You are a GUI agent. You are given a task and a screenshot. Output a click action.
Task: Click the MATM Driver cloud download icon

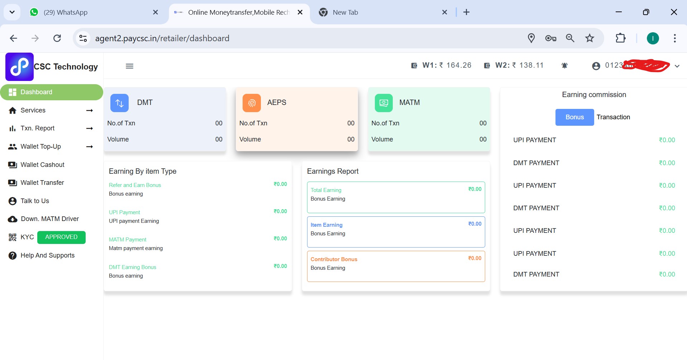13,219
